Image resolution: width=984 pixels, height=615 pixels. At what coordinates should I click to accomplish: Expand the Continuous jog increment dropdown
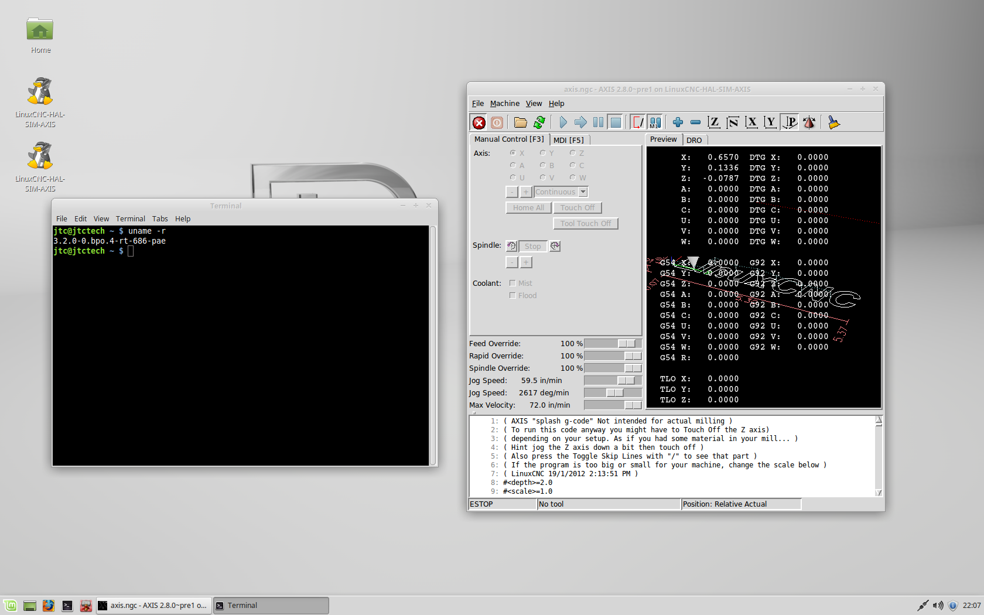pyautogui.click(x=583, y=192)
